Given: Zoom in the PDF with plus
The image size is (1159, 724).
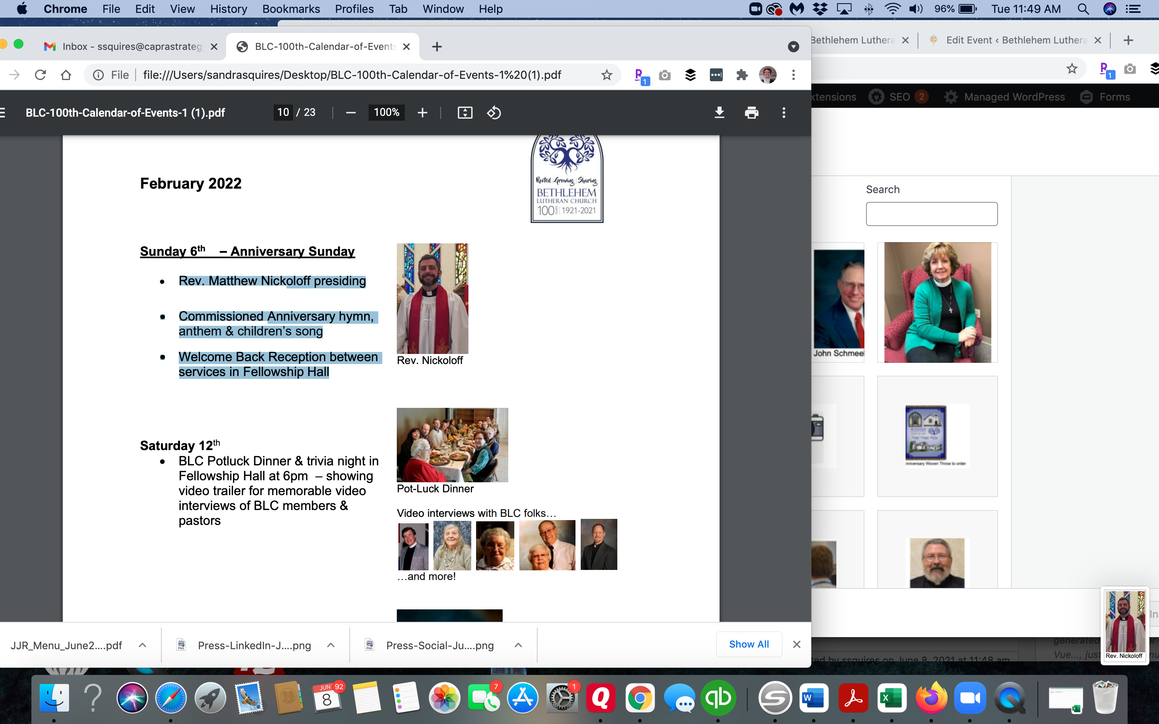Looking at the screenshot, I should [422, 113].
